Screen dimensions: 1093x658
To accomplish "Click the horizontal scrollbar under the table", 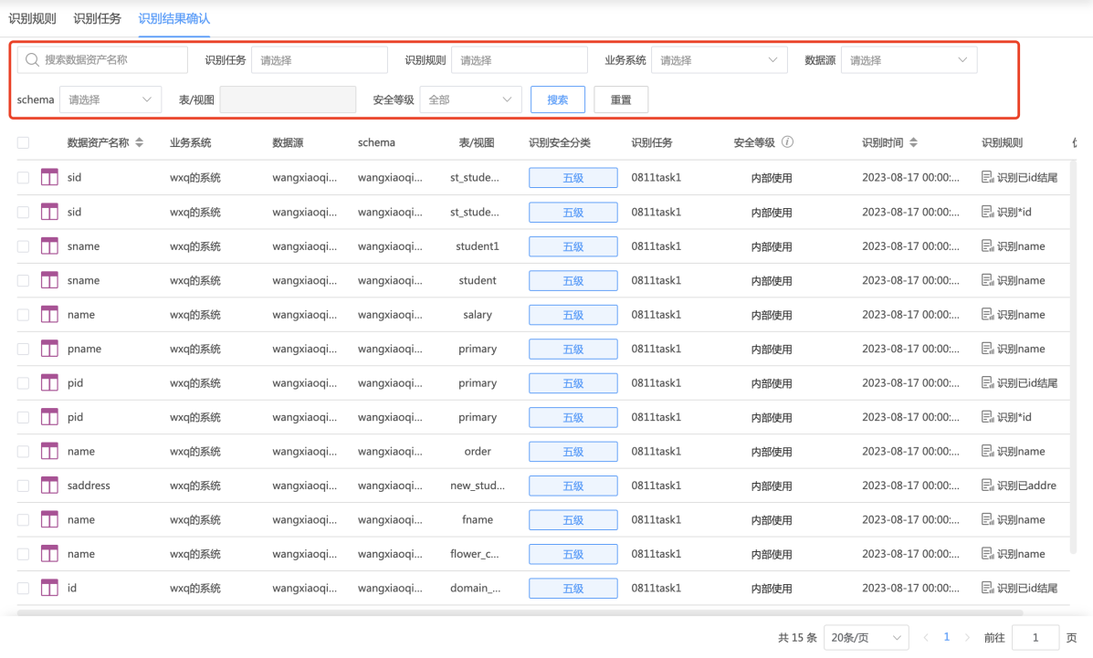I will click(520, 612).
